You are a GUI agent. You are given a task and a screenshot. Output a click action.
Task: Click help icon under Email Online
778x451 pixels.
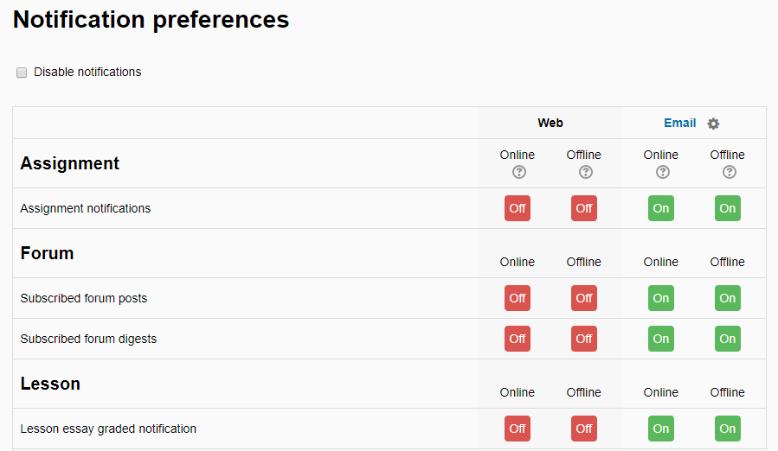point(662,172)
